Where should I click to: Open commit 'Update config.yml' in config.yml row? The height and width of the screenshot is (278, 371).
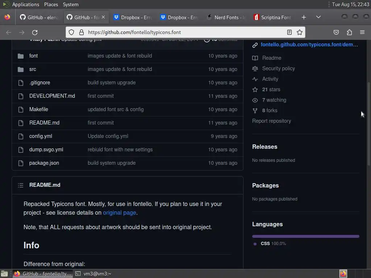coord(108,136)
